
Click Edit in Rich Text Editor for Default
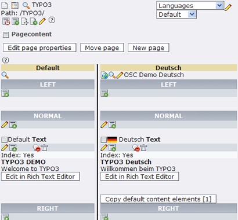point(41,177)
